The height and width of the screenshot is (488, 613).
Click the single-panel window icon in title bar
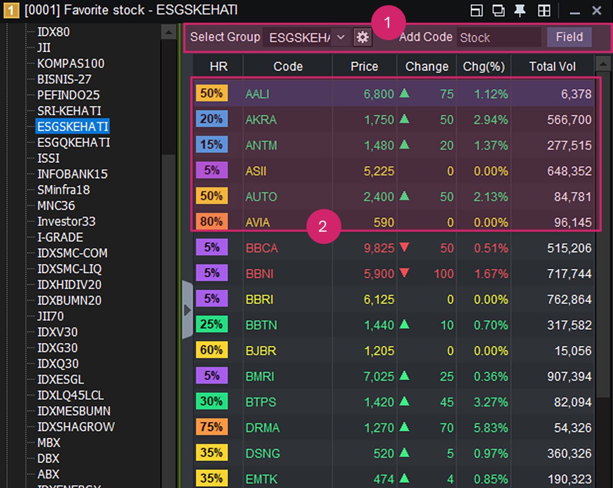tap(477, 11)
